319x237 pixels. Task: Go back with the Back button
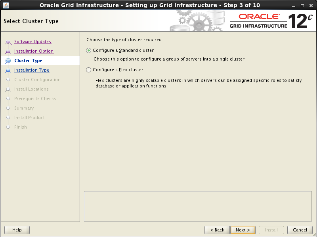pyautogui.click(x=217, y=230)
